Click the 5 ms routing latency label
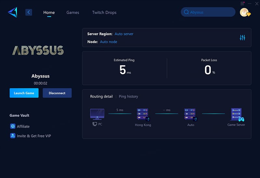Viewport: 260px width, 178px height. coord(120,110)
